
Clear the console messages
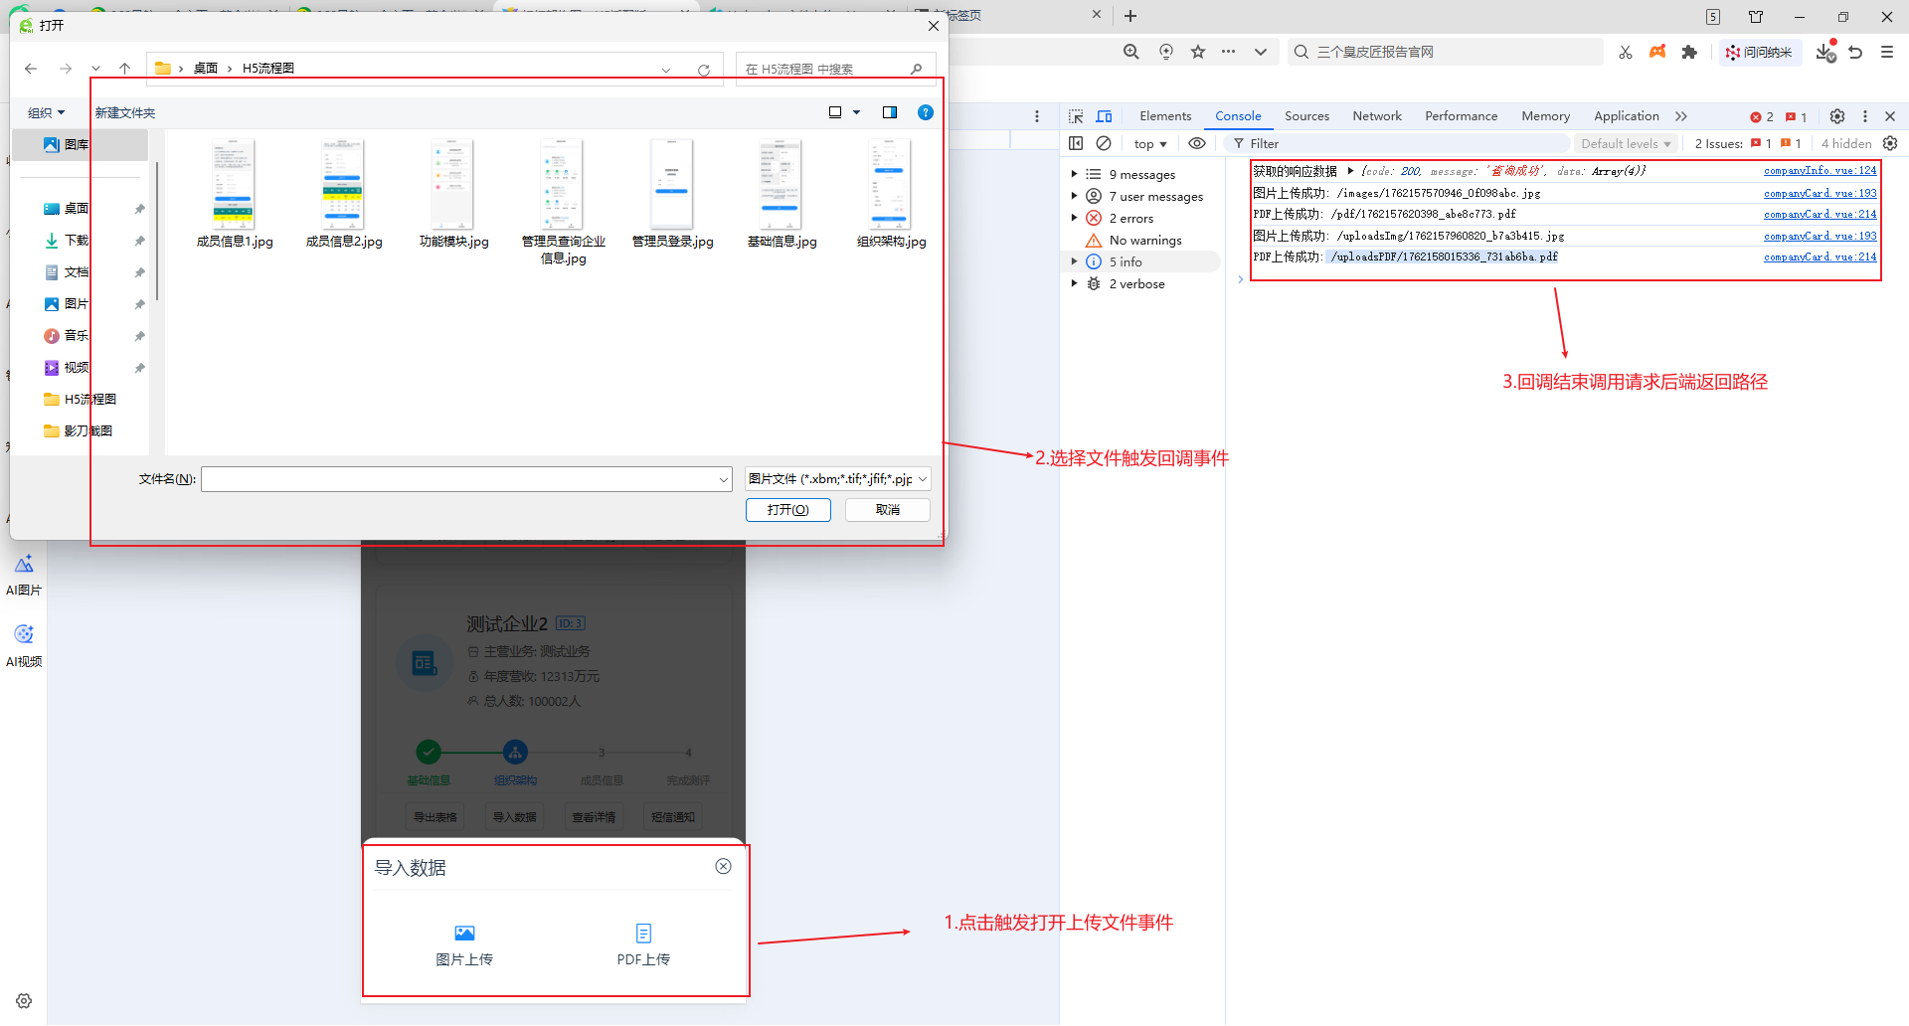1104,143
